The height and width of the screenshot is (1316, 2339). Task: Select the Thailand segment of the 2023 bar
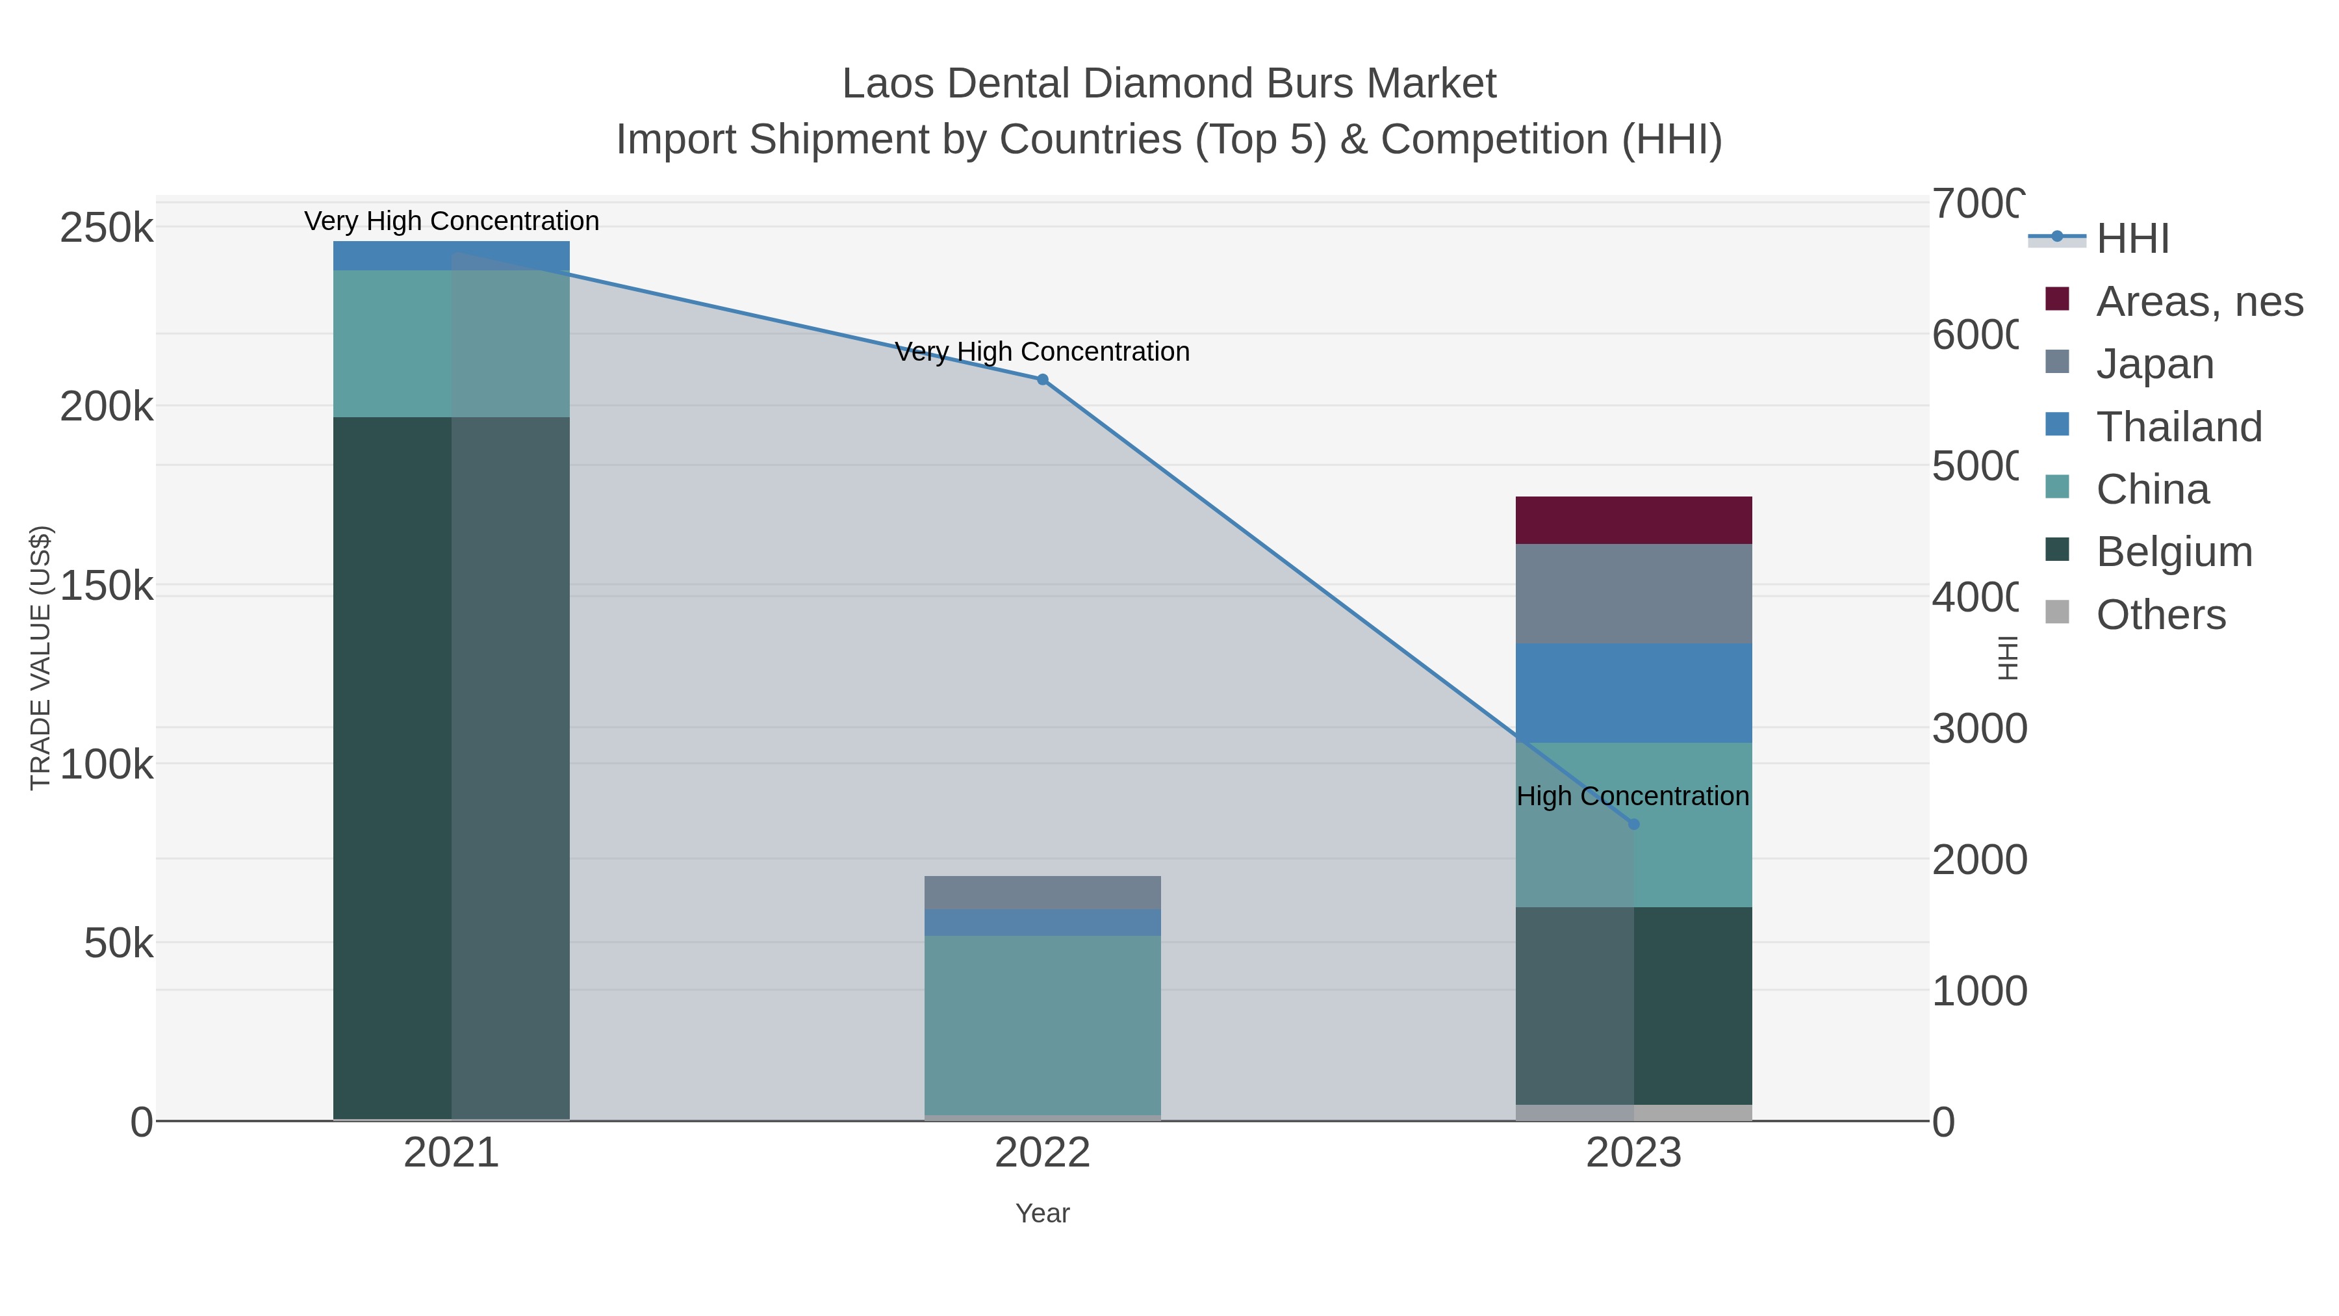[x=1633, y=694]
